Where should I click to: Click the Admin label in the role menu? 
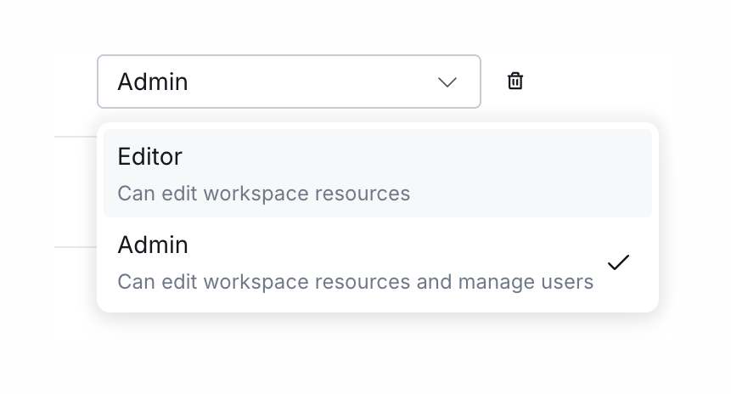point(153,245)
